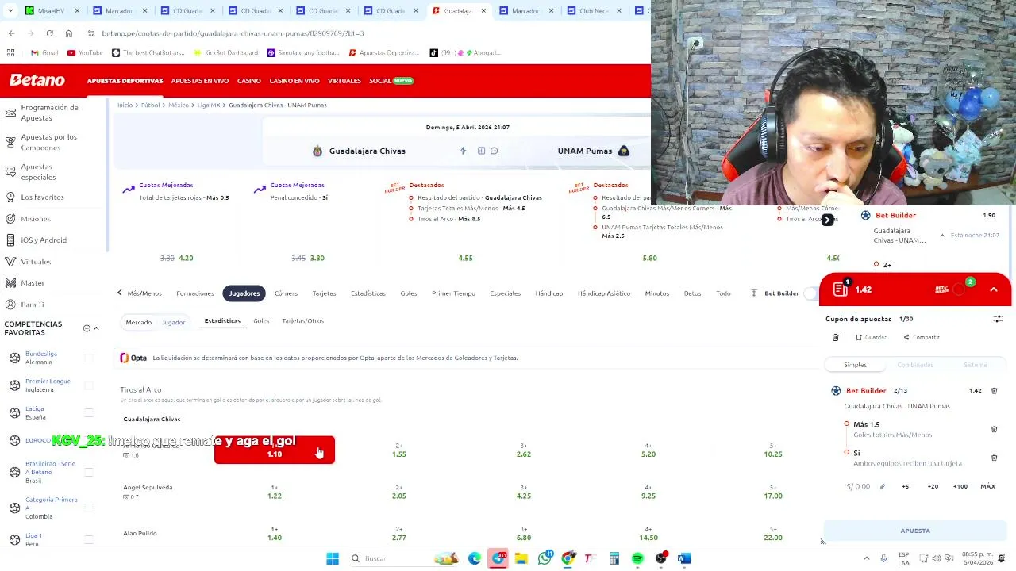The height and width of the screenshot is (571, 1016).
Task: Open Los Favoritos in sidebar
Action: coord(42,197)
